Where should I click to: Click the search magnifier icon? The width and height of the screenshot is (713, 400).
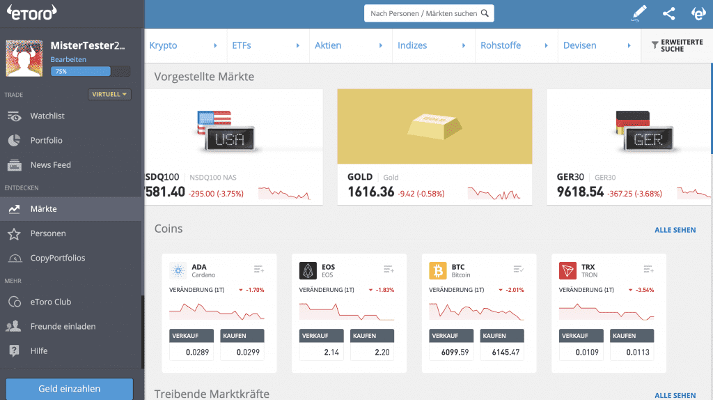485,13
